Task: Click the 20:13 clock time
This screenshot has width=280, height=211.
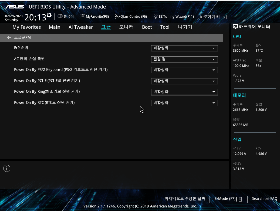Action: coord(35,17)
